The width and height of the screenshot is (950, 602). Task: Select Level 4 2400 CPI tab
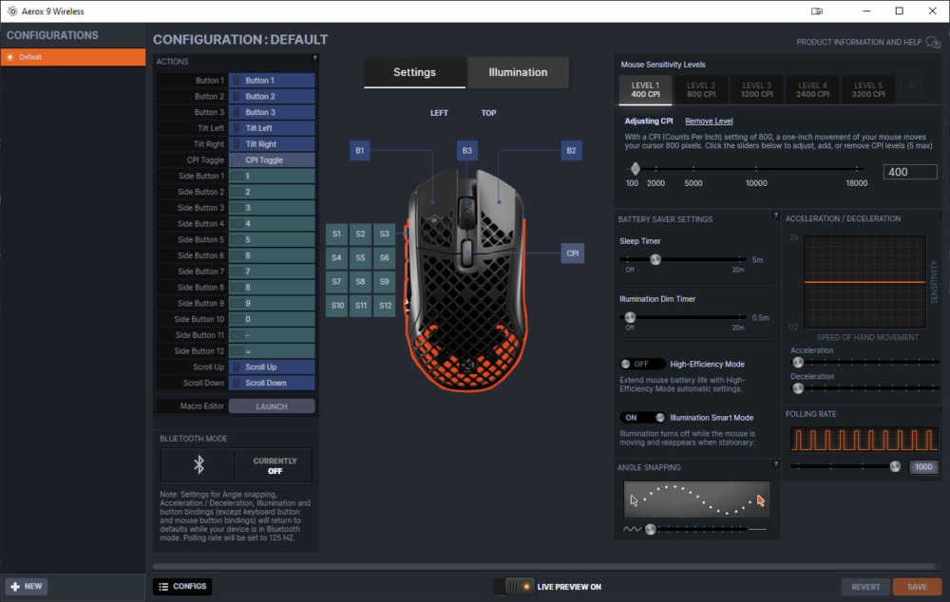click(812, 89)
